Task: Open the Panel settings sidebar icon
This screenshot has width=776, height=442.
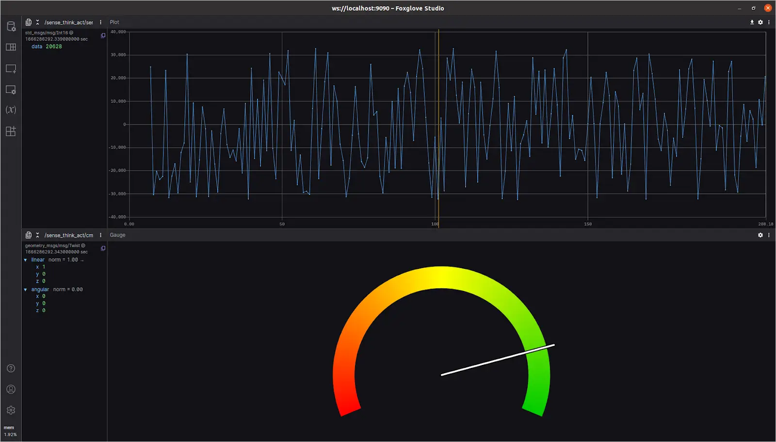Action: point(11,90)
